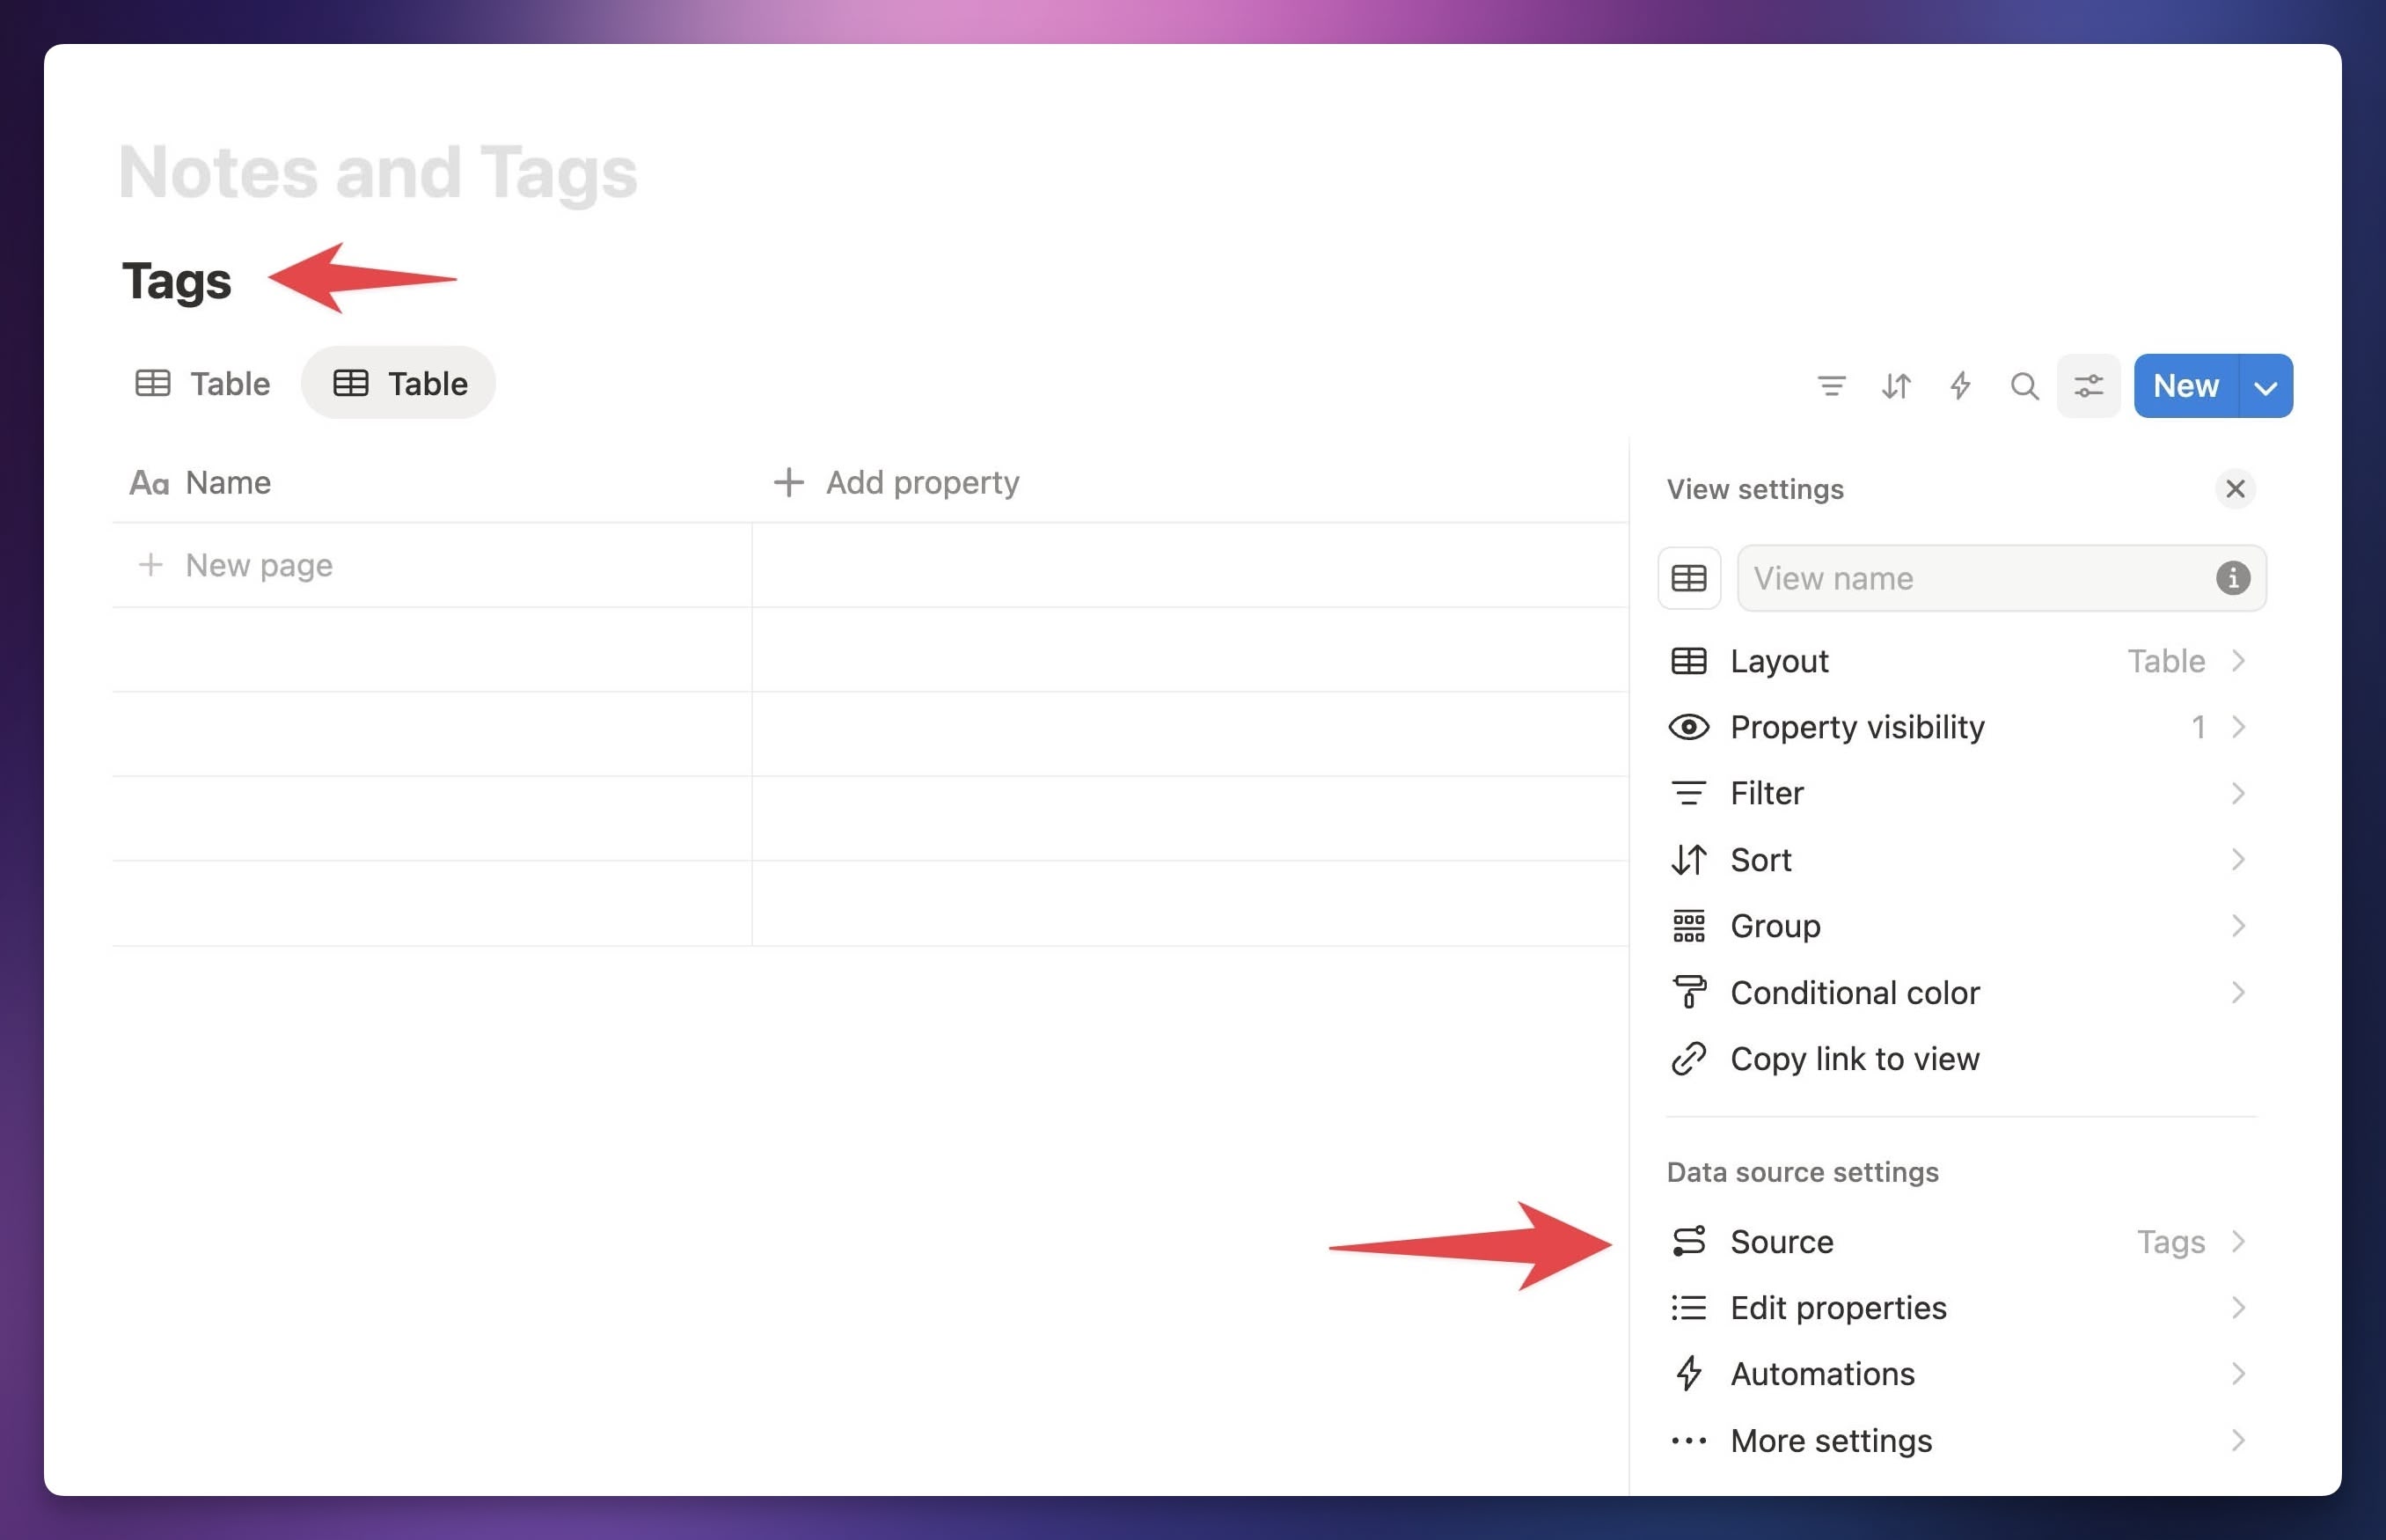Click the Sort arrows icon in panel

[1688, 860]
